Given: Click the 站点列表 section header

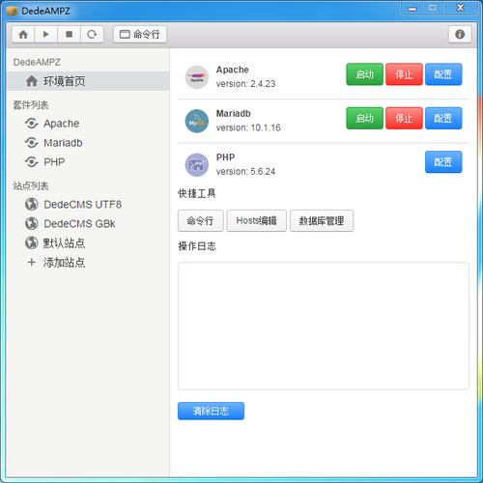Looking at the screenshot, I should pyautogui.click(x=31, y=185).
